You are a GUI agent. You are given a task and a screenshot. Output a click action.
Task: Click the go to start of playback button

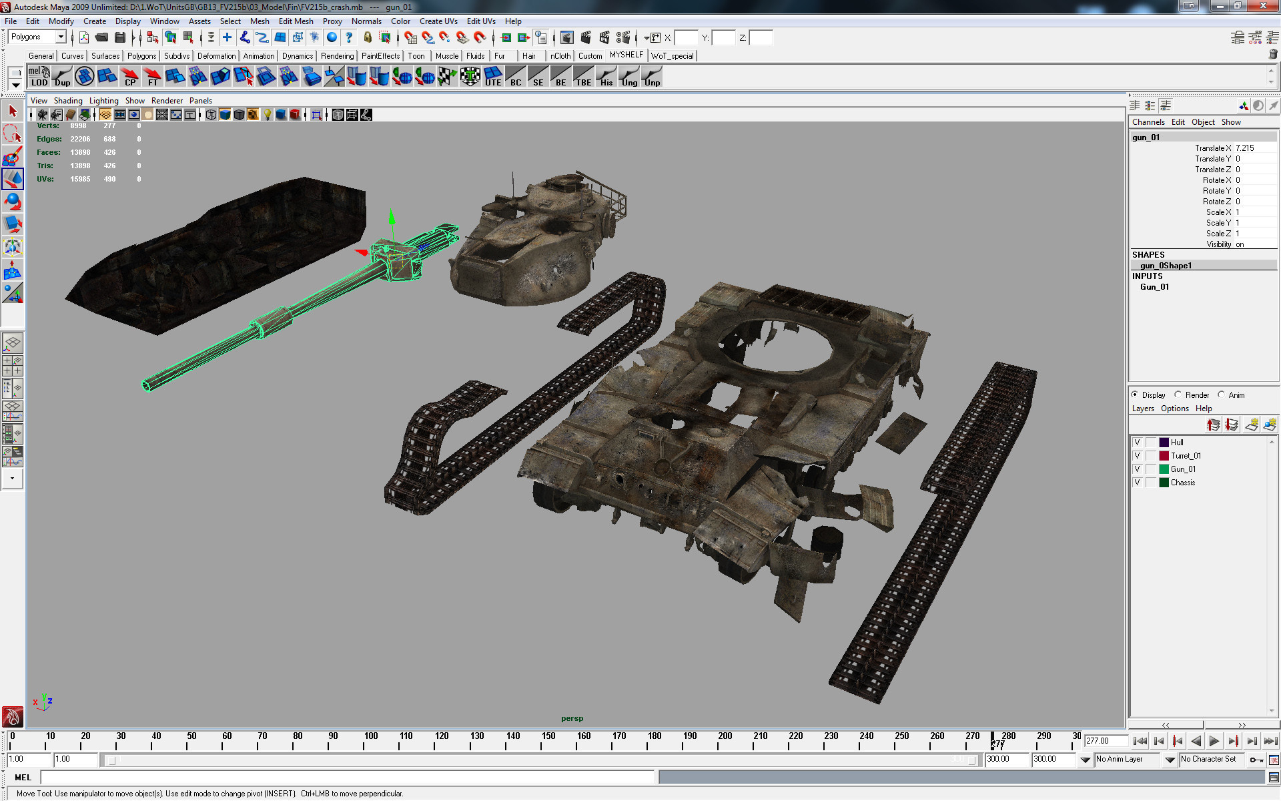[x=1140, y=741]
